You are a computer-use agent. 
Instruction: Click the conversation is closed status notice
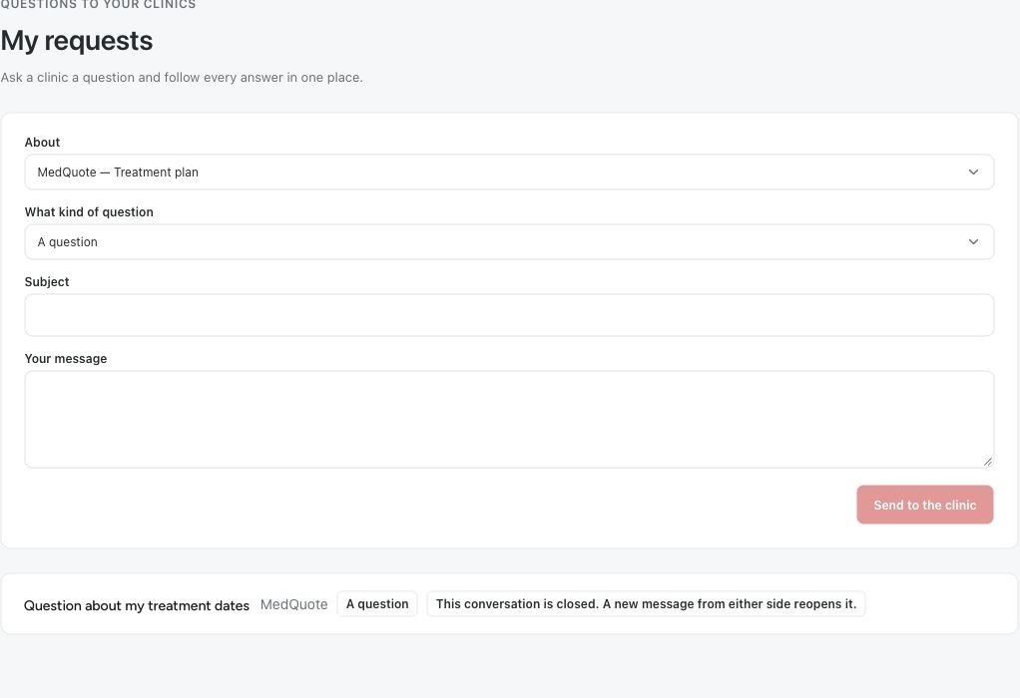[646, 603]
